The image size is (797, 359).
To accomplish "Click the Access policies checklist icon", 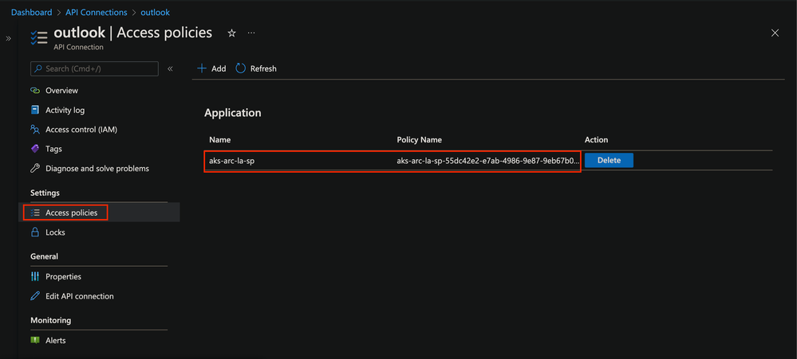I will point(35,213).
